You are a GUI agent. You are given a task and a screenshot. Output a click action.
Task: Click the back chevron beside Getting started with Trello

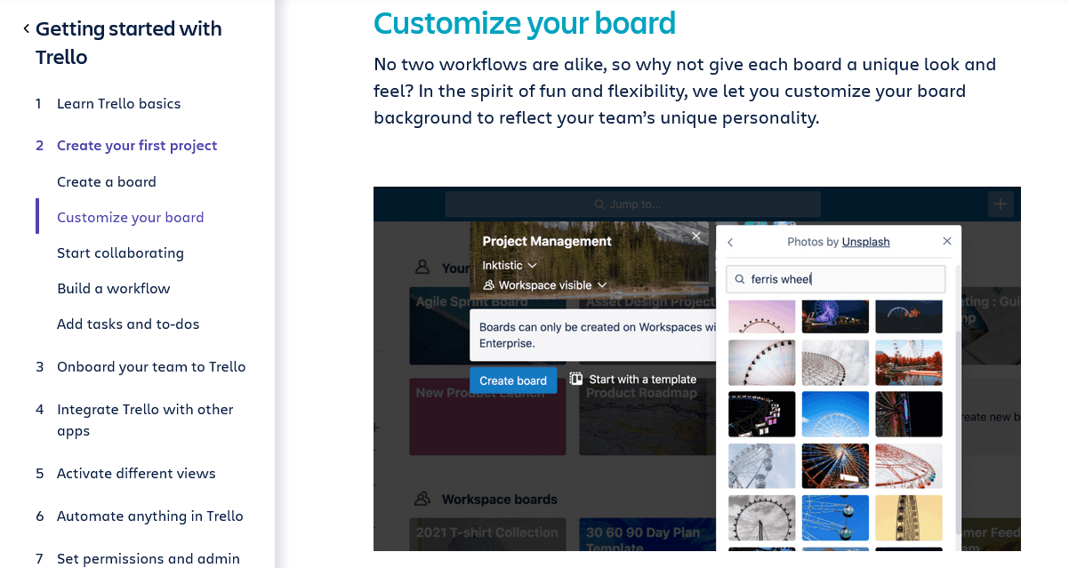(x=26, y=29)
